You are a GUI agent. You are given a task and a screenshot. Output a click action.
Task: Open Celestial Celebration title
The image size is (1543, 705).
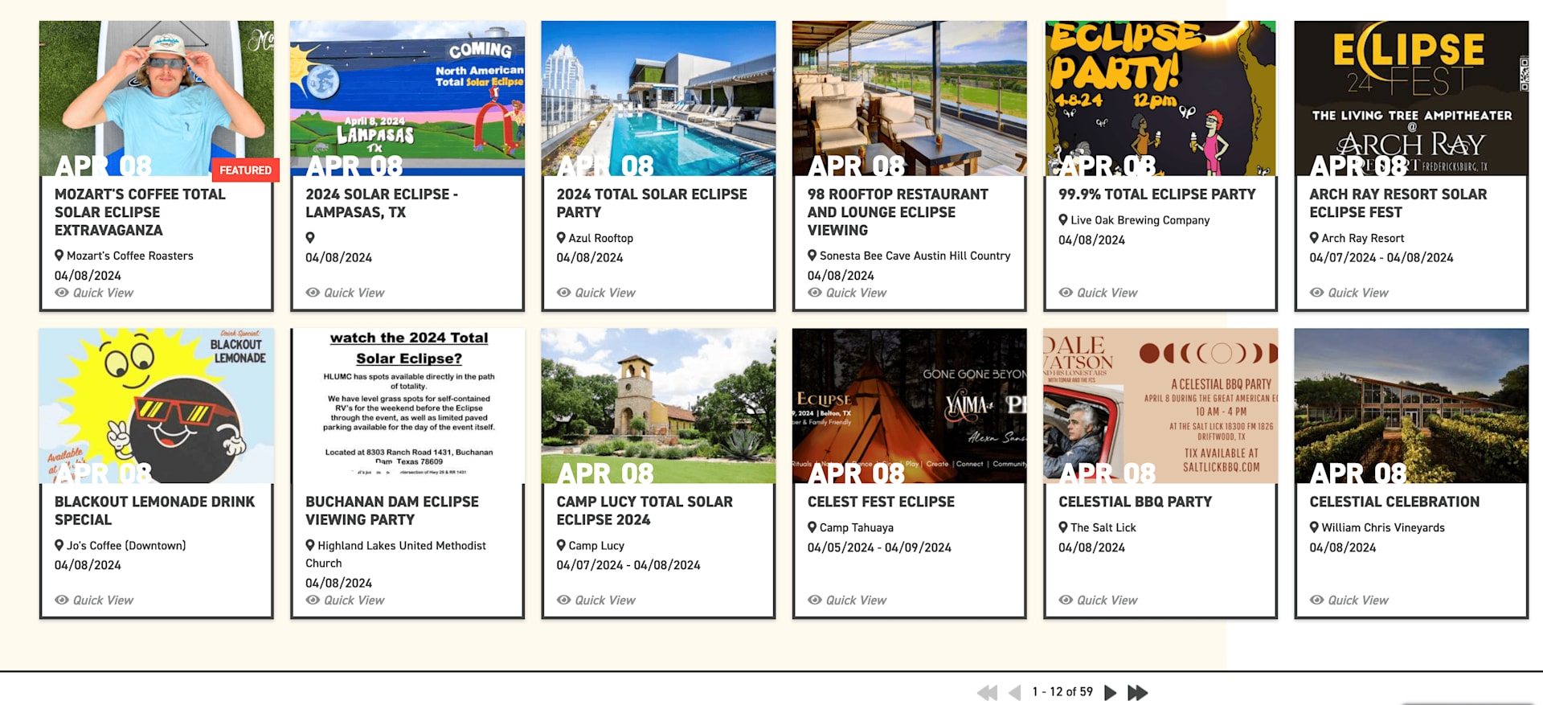[1394, 502]
